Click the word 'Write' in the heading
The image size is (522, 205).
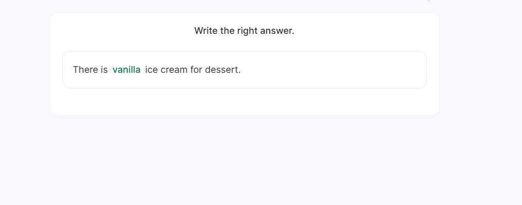coord(206,31)
